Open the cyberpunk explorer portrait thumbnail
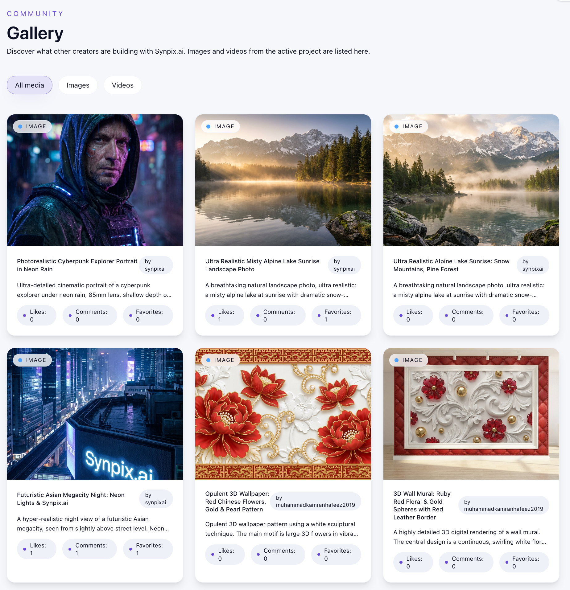The height and width of the screenshot is (590, 570). click(x=95, y=180)
